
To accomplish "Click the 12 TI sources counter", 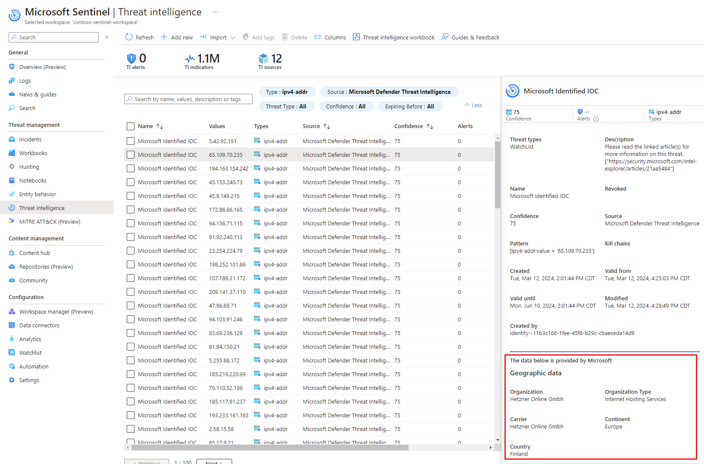I will (270, 61).
